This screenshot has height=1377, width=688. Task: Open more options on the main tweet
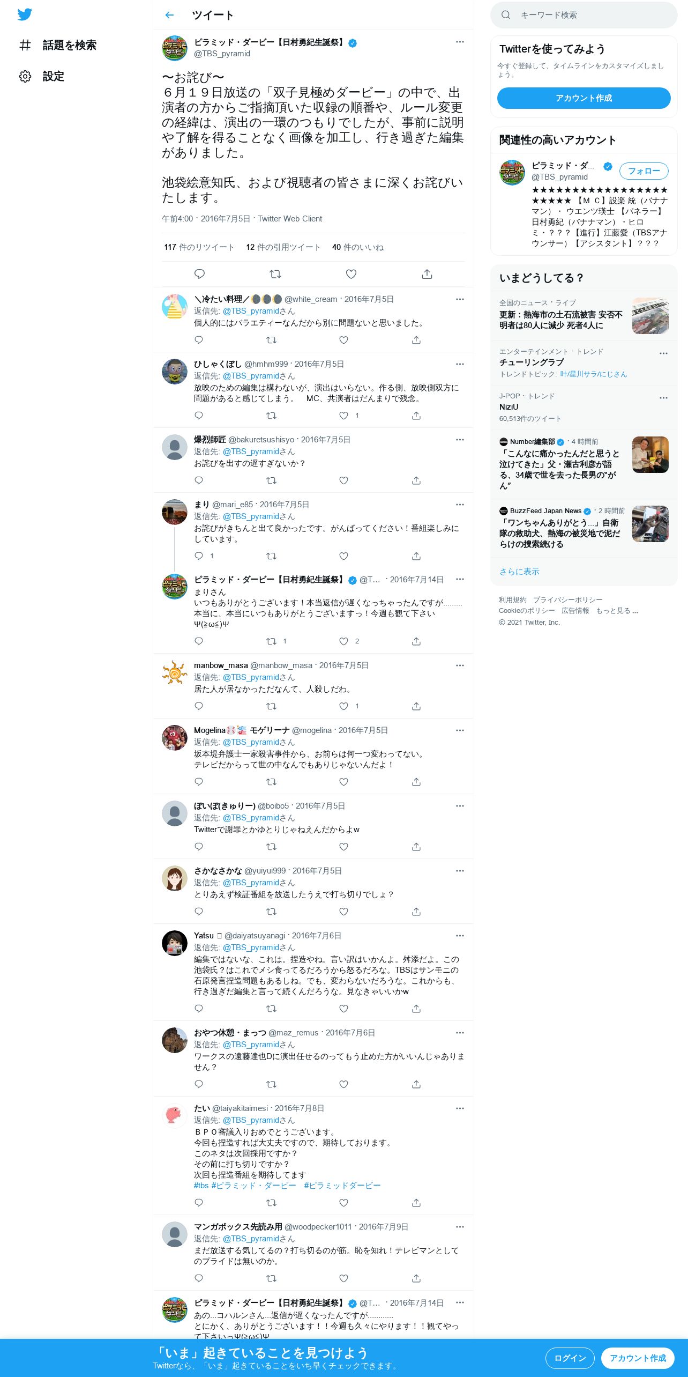460,42
